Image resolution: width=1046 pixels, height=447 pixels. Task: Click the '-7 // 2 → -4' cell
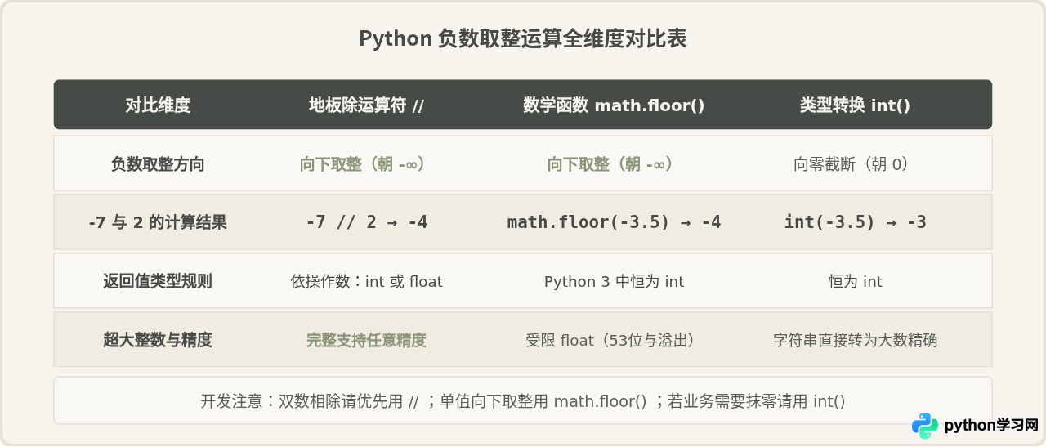point(366,222)
